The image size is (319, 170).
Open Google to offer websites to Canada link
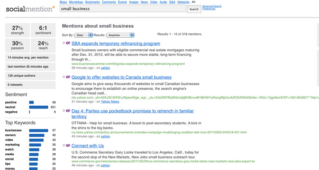pos(121,77)
